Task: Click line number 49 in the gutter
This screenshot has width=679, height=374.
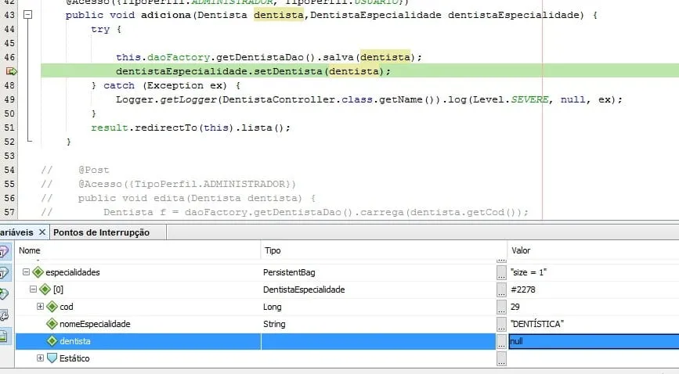Action: click(9, 99)
